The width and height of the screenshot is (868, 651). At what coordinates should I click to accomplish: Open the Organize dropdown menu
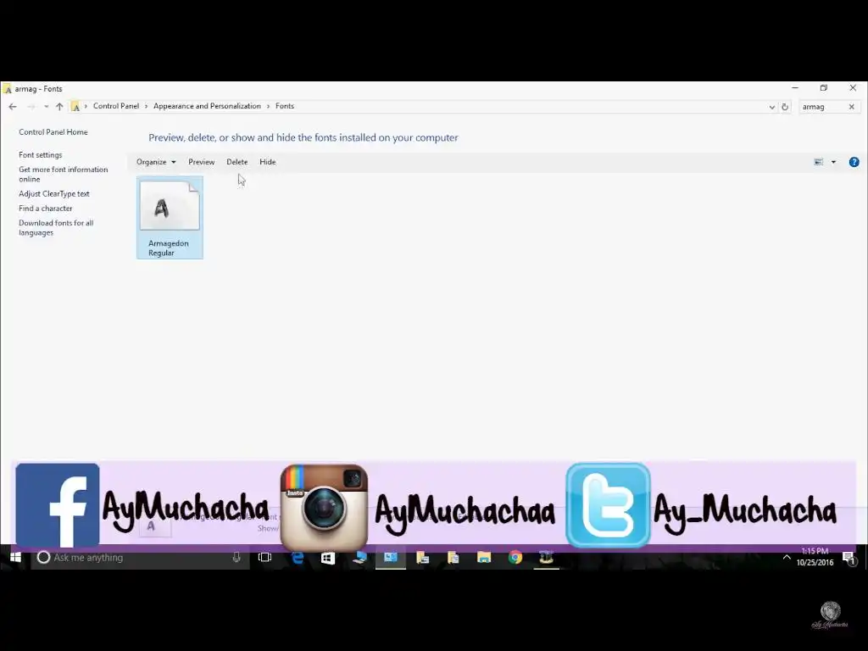(x=156, y=162)
